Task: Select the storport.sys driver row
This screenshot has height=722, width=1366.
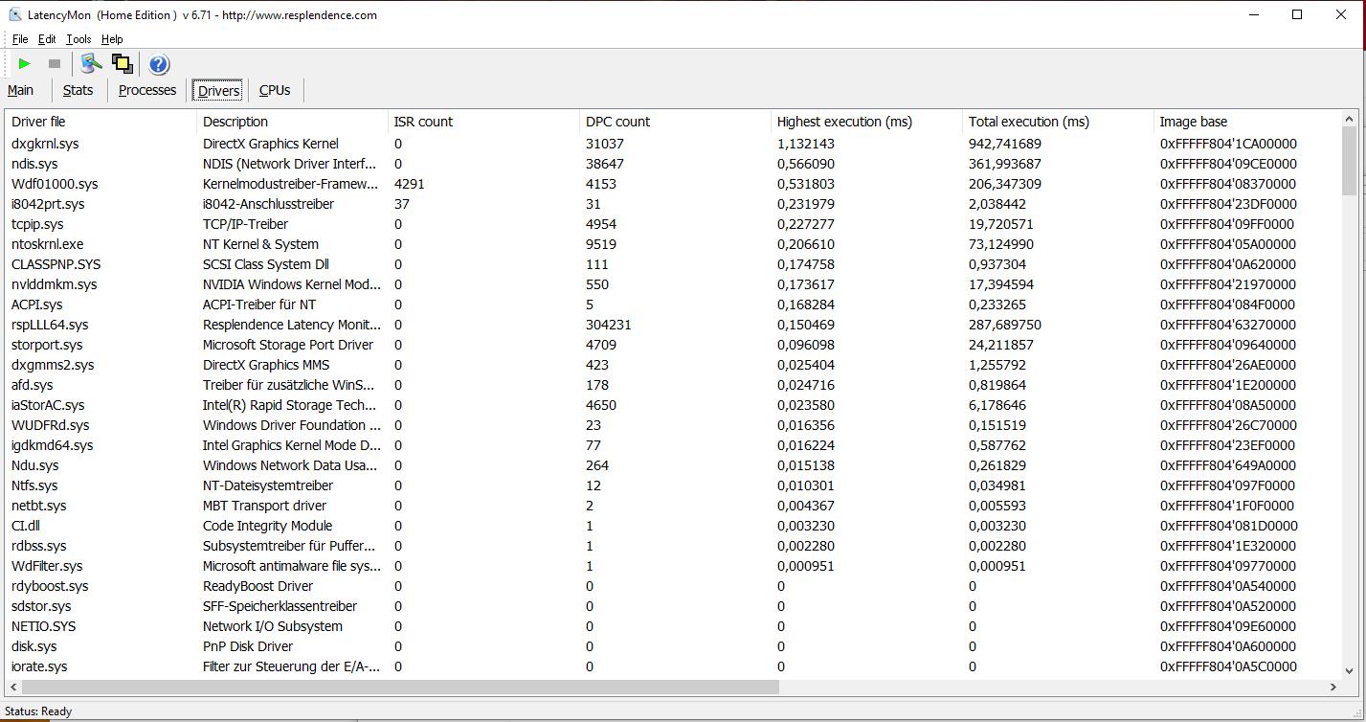Action: pyautogui.click(x=674, y=345)
